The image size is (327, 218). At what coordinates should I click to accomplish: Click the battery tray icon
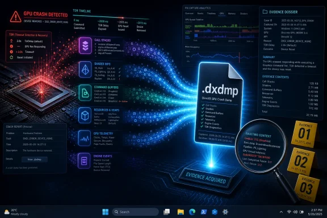(301, 212)
